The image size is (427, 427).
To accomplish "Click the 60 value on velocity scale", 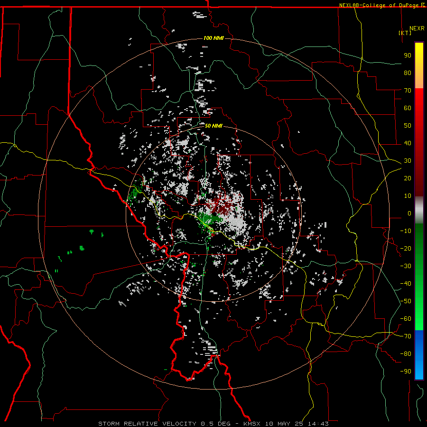I will tap(408, 108).
